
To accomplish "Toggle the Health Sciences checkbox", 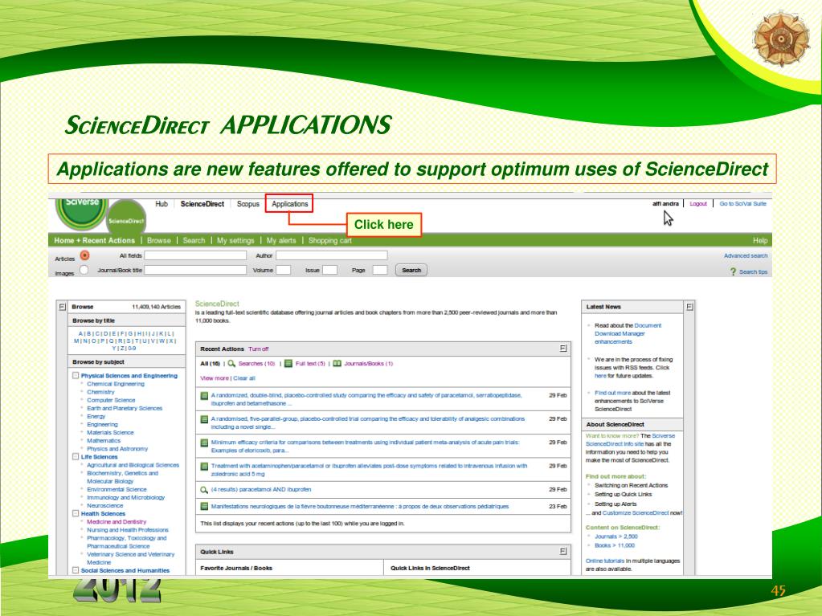I will [76, 514].
